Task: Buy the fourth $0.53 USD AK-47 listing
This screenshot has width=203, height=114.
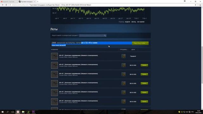Action: coord(144,92)
